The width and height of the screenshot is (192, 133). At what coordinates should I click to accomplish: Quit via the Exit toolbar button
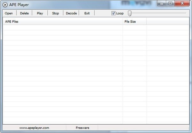point(87,13)
